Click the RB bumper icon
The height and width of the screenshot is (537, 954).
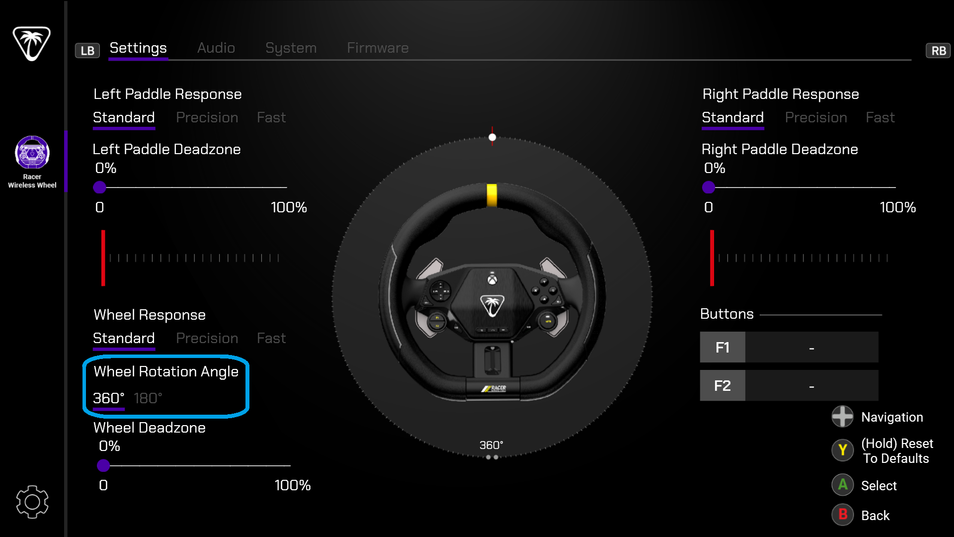coord(938,50)
